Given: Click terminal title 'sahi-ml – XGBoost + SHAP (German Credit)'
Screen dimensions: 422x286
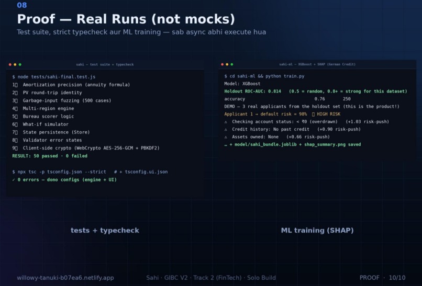Looking at the screenshot, I should pyautogui.click(x=317, y=64).
